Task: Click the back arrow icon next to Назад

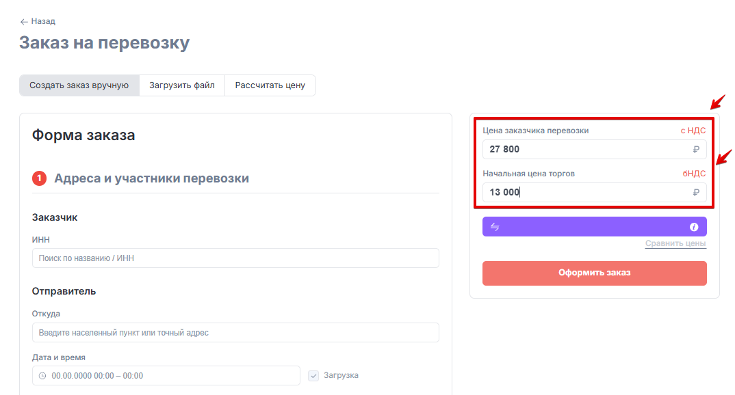Action: pyautogui.click(x=24, y=22)
